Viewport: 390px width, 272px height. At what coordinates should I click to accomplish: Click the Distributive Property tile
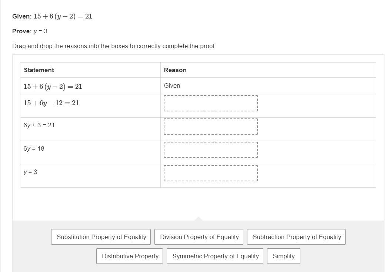130,256
